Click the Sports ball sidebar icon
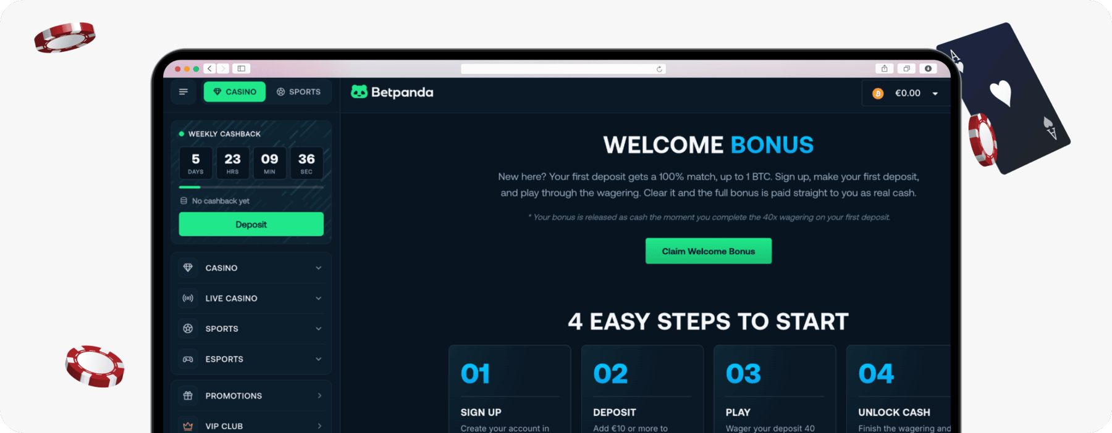Viewport: 1112px width, 433px height. click(x=188, y=329)
